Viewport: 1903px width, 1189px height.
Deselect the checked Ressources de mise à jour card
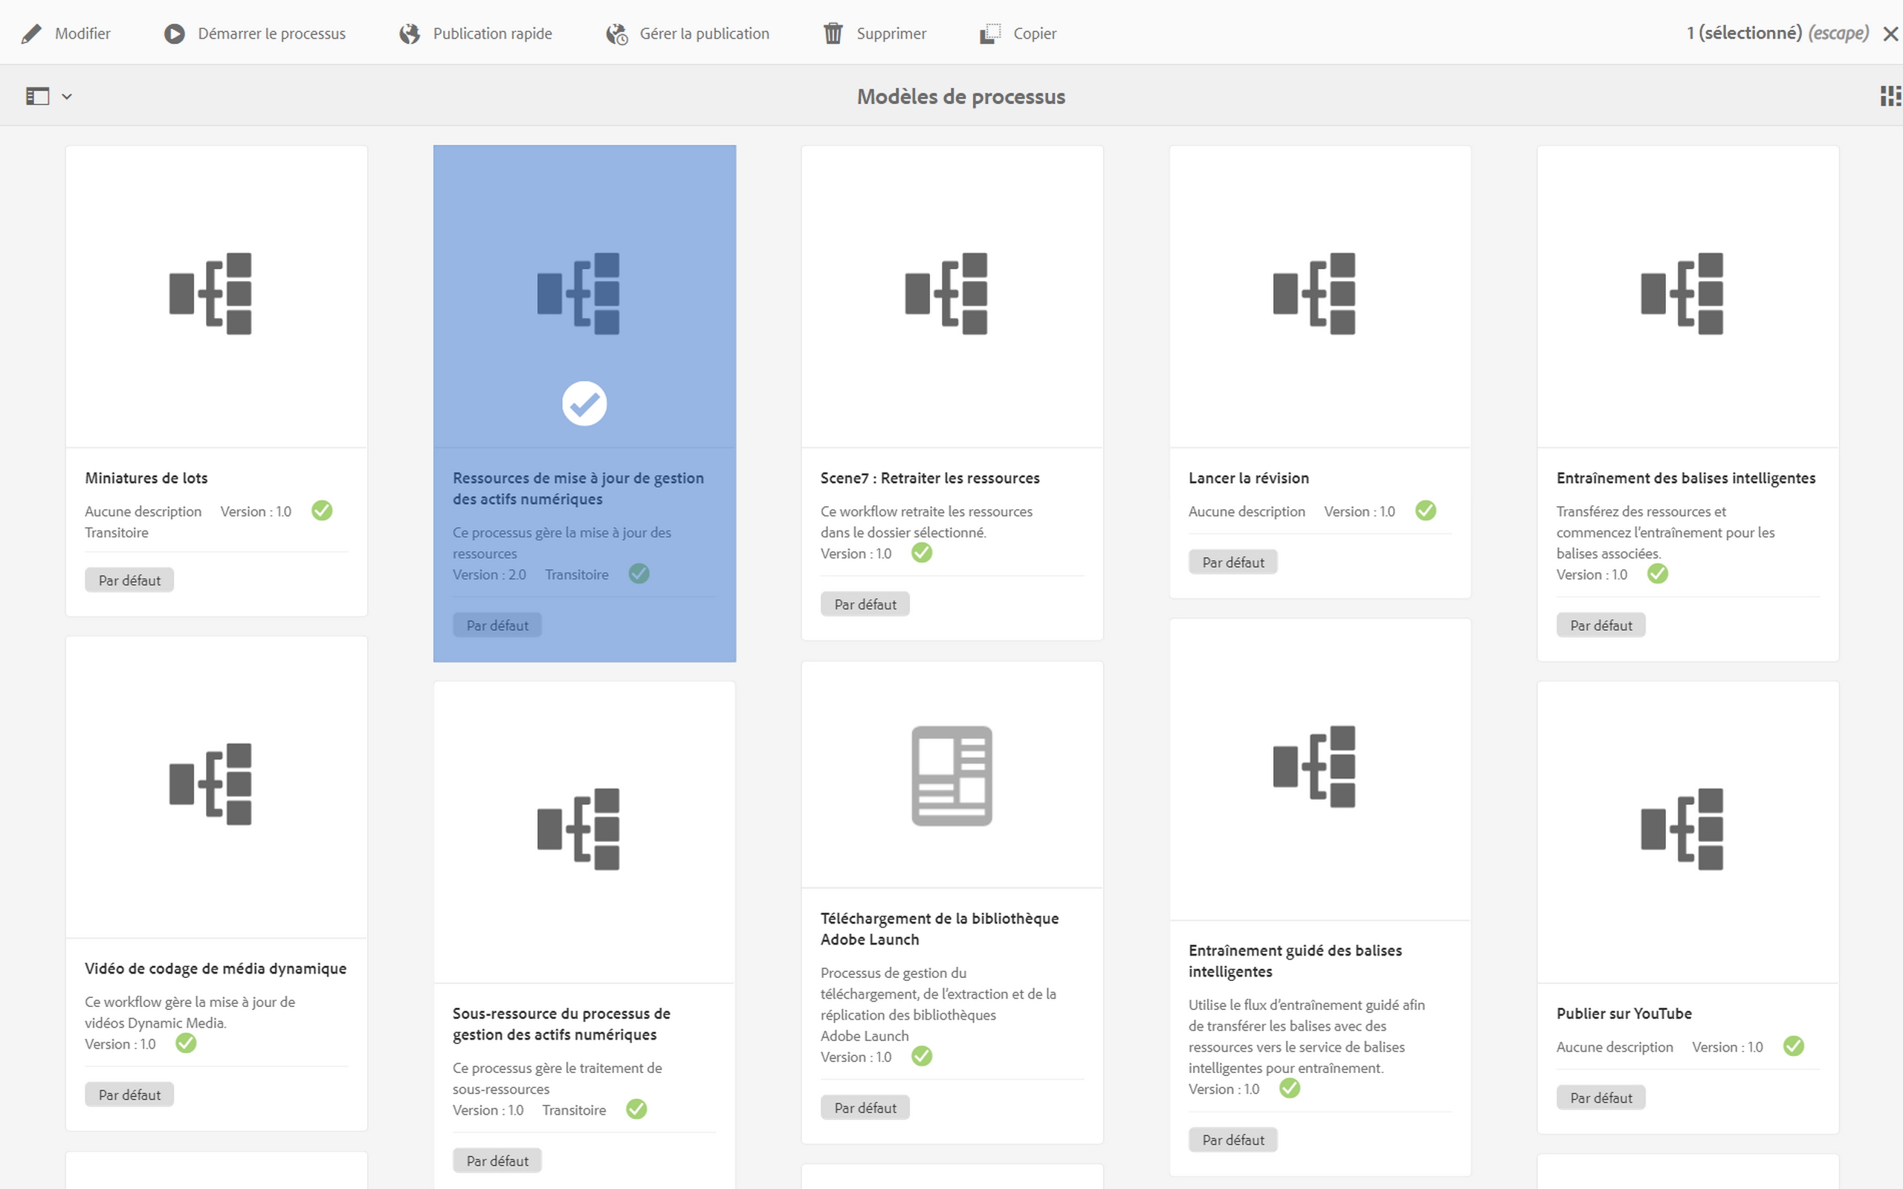coord(584,404)
